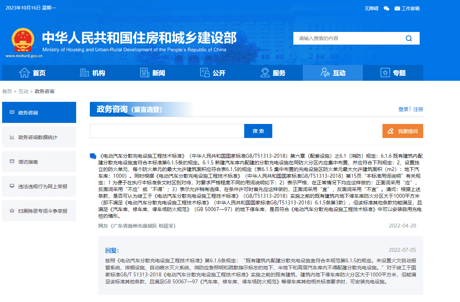Select 政务咨询 in the left sidebar
This screenshot has width=460, height=302.
tap(39, 112)
